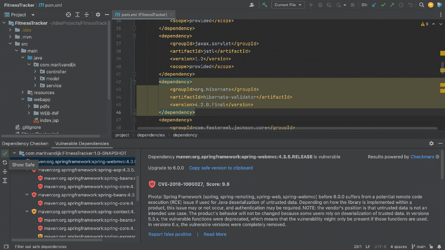445x250 pixels.
Task: Open Git branch 'main' menu in status bar
Action: (x=419, y=246)
